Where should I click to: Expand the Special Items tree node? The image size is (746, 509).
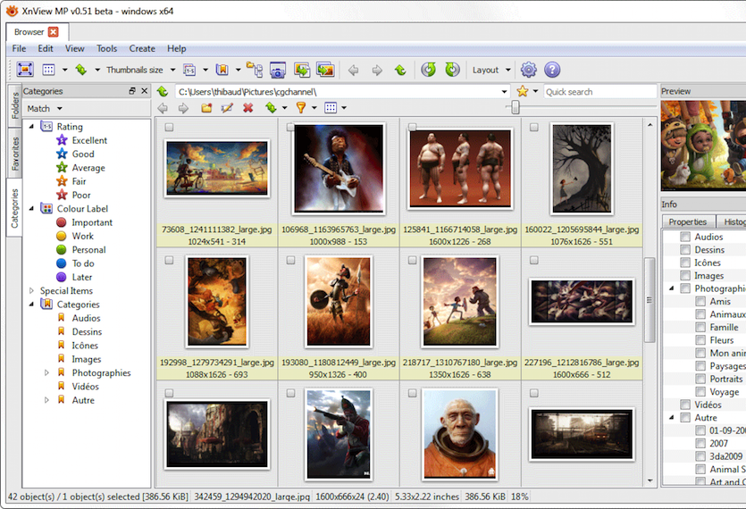[x=31, y=290]
